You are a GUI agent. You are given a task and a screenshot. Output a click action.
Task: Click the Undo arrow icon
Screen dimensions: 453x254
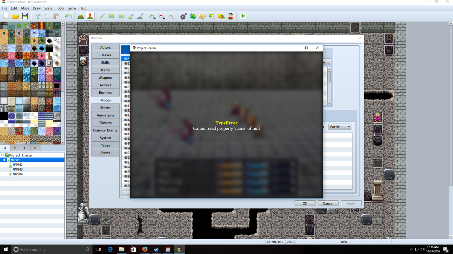68,16
